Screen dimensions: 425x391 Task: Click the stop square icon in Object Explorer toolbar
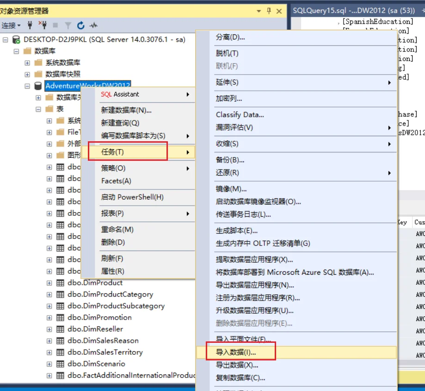click(55, 25)
